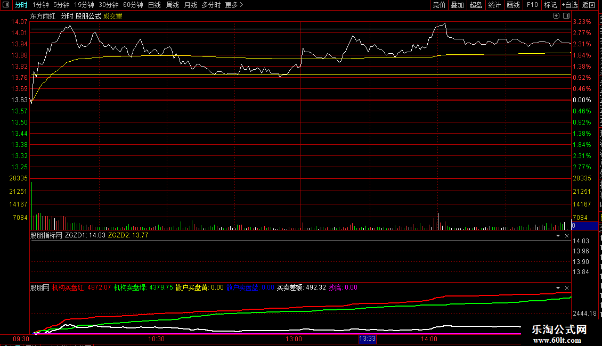This screenshot has height=346, width=602.
Task: Close the 机构买盘 indicator panel
Action: coord(567,288)
